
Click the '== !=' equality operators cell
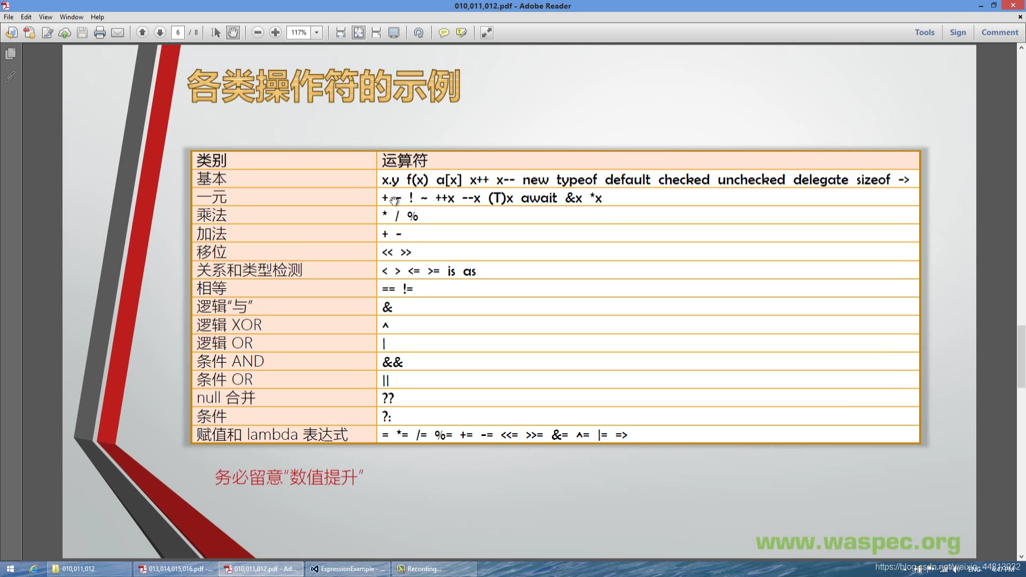pos(648,288)
